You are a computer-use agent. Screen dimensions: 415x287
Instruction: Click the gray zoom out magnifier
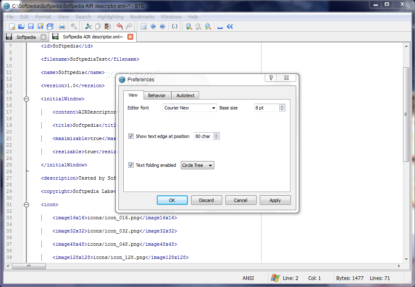(198, 27)
